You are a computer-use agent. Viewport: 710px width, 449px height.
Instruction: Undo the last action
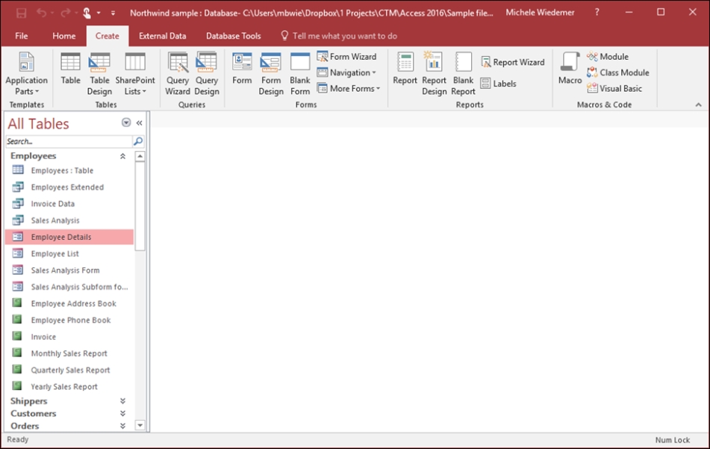42,13
